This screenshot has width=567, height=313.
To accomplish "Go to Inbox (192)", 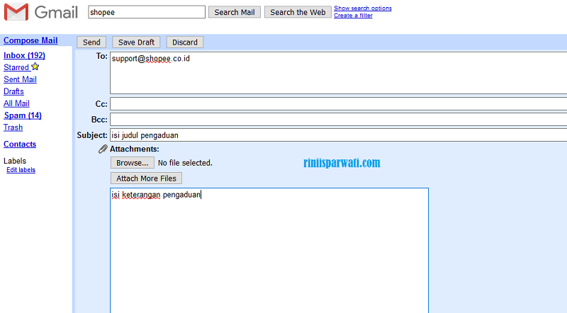I will click(x=24, y=55).
